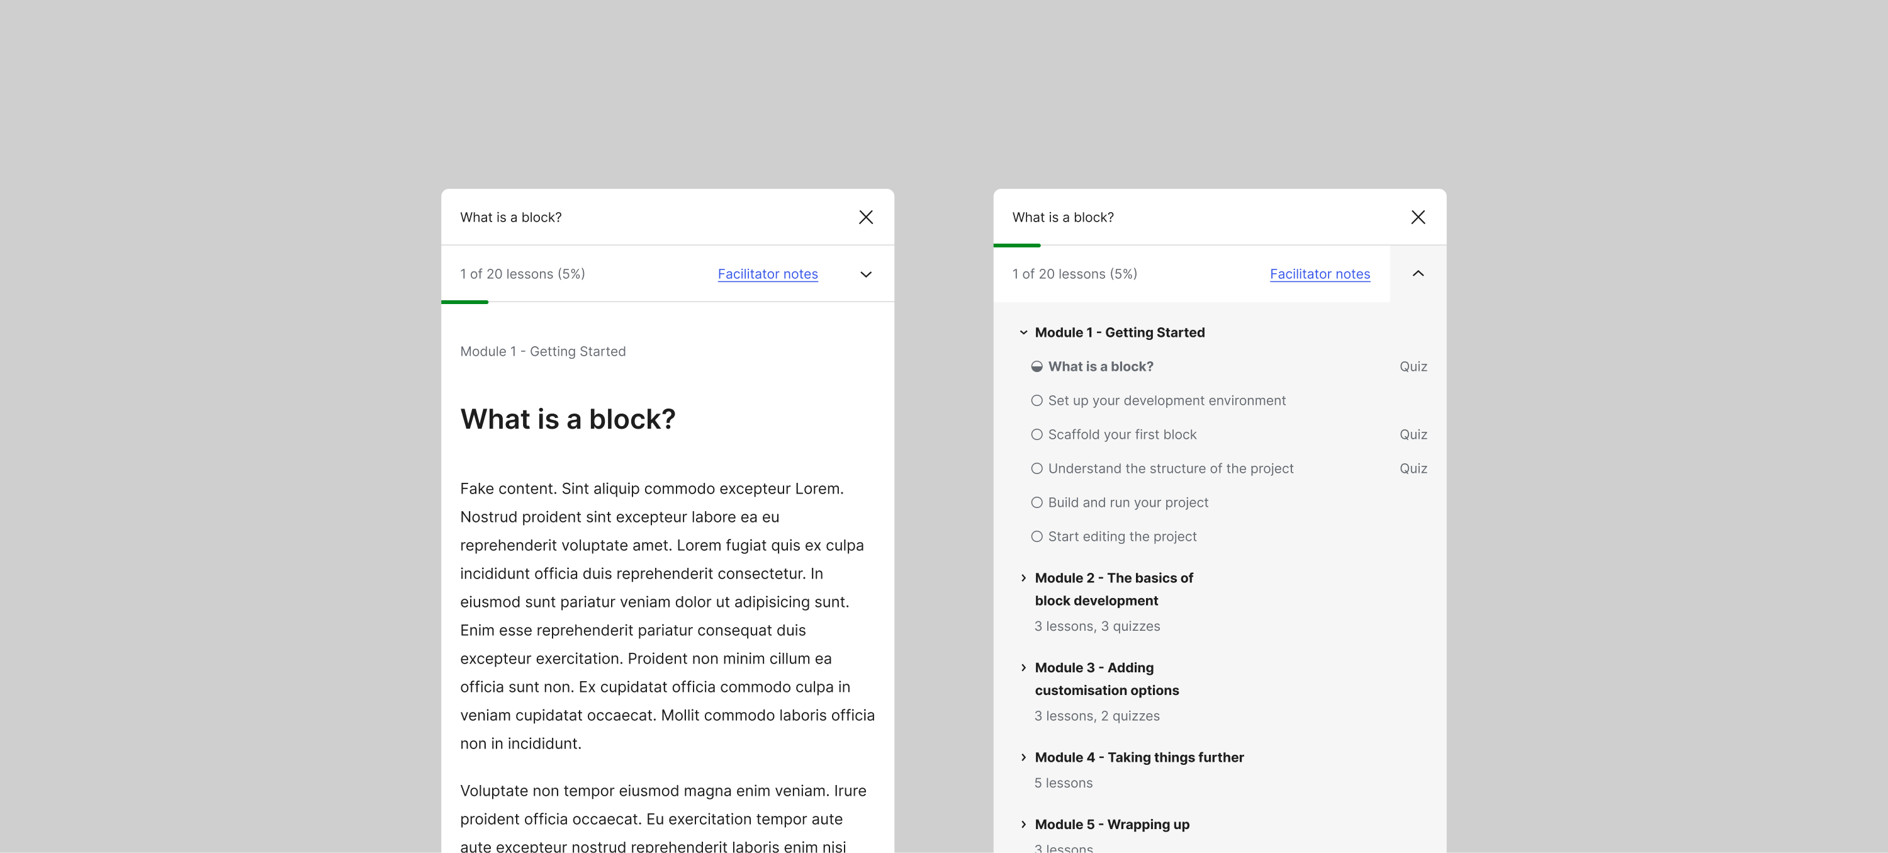Click half-filled status circle for What is a block?

coord(1037,367)
